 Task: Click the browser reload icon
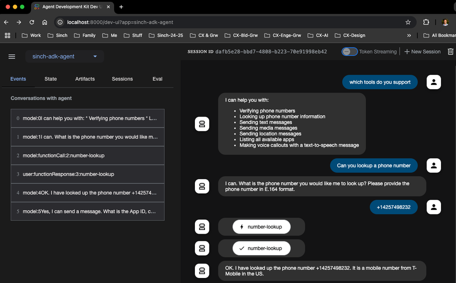coord(31,22)
